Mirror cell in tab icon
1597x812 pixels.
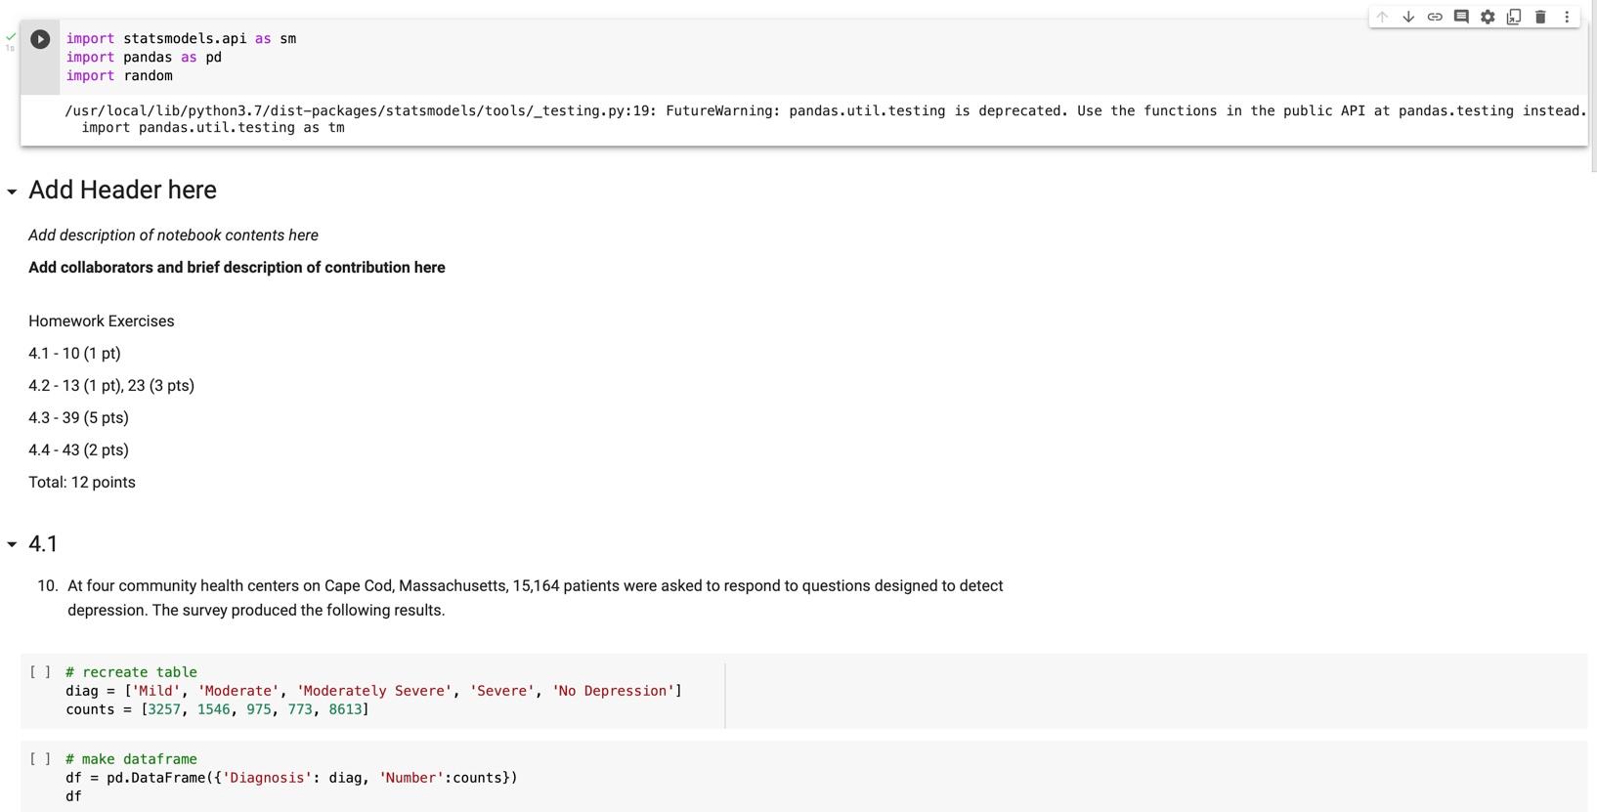pyautogui.click(x=1514, y=17)
